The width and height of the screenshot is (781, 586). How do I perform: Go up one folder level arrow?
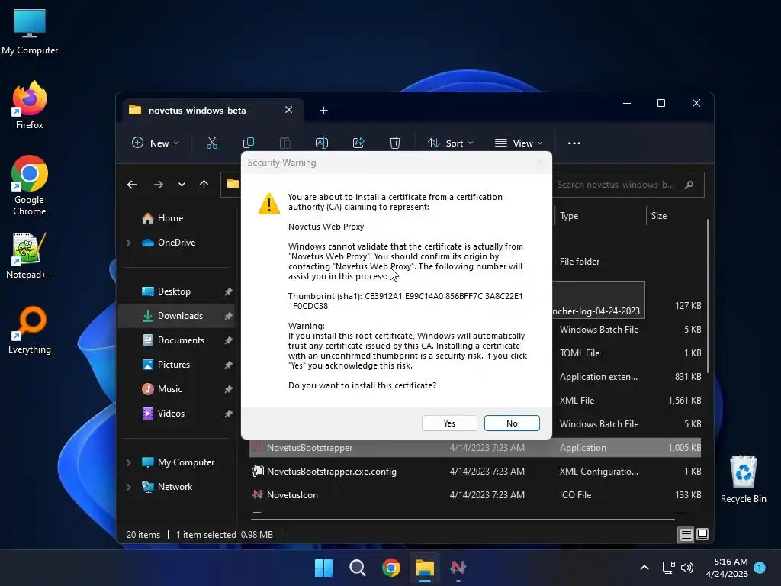click(x=204, y=185)
